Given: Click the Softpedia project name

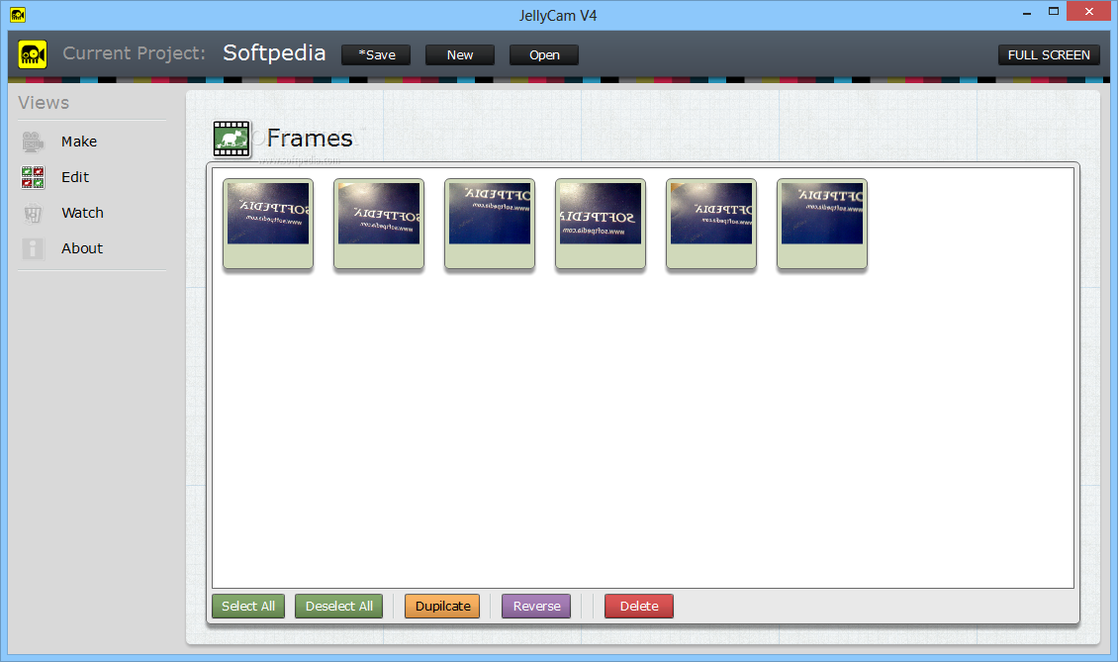Looking at the screenshot, I should point(274,53).
